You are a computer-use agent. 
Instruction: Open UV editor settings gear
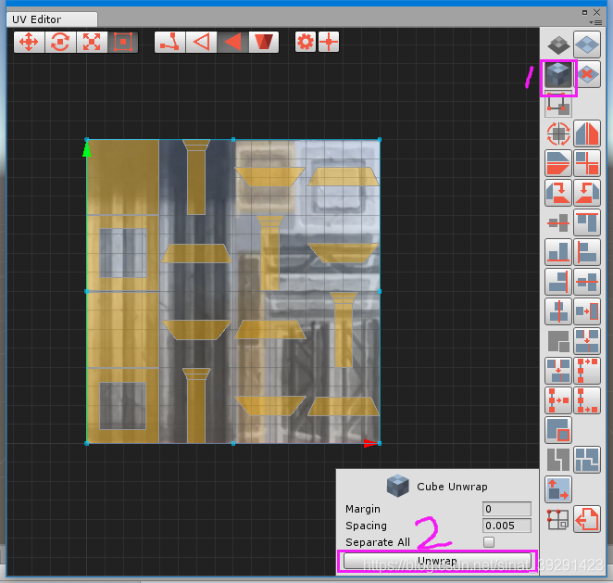[x=306, y=42]
